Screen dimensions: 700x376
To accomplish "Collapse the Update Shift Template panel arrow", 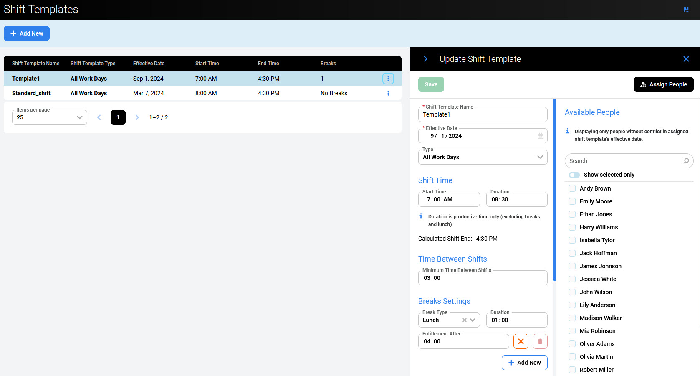I will click(425, 59).
